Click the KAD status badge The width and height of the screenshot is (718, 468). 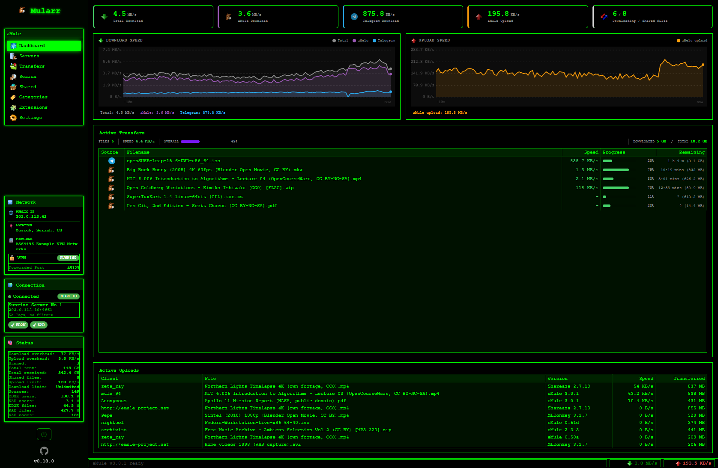point(39,325)
